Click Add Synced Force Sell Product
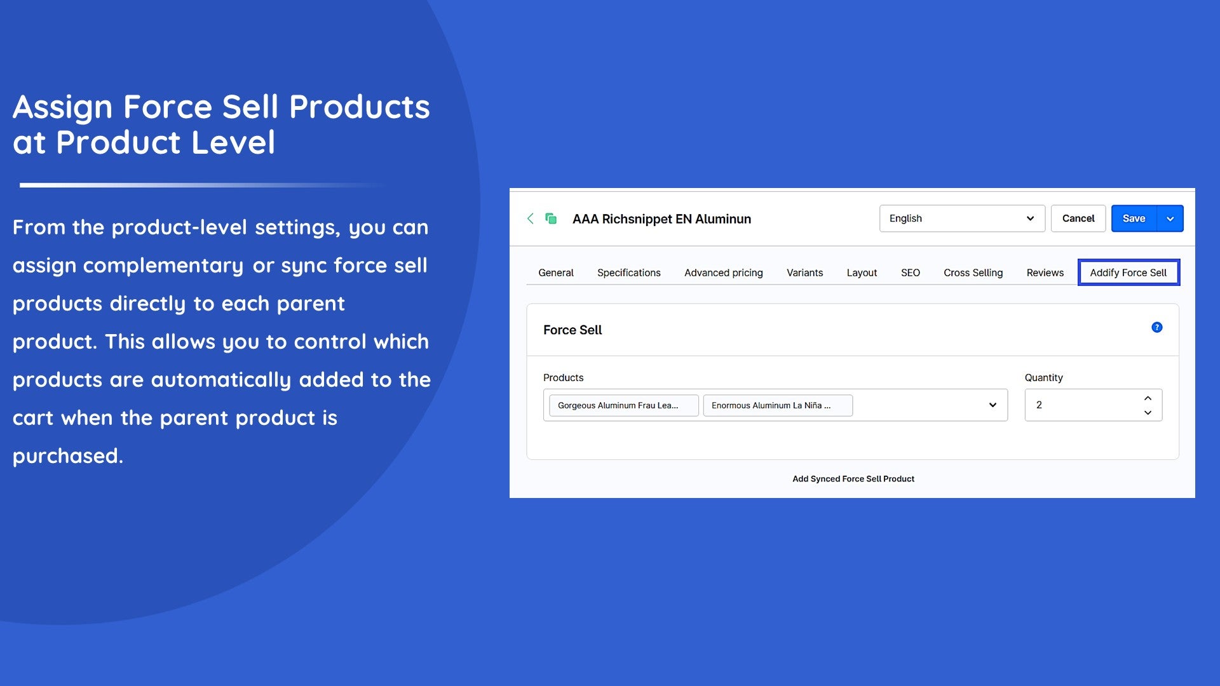 pyautogui.click(x=853, y=479)
